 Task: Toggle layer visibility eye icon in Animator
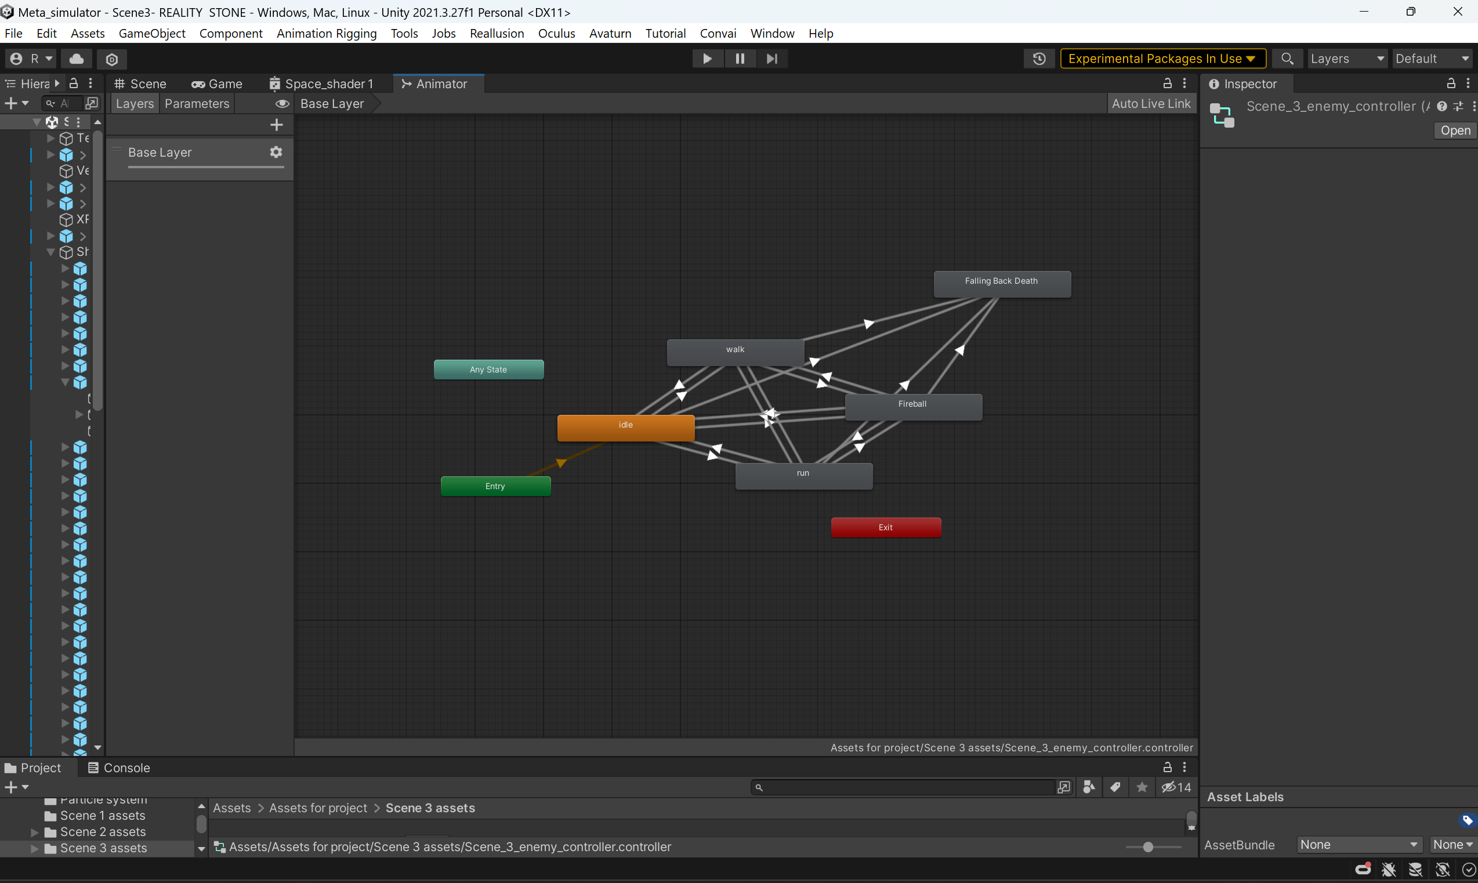point(282,103)
